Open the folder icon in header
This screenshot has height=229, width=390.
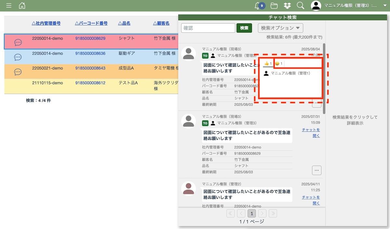tap(274, 6)
